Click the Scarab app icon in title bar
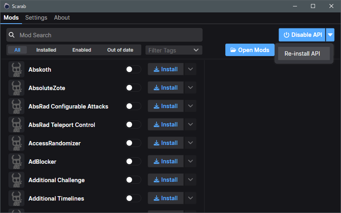The height and width of the screenshot is (213, 341). pyautogui.click(x=7, y=6)
